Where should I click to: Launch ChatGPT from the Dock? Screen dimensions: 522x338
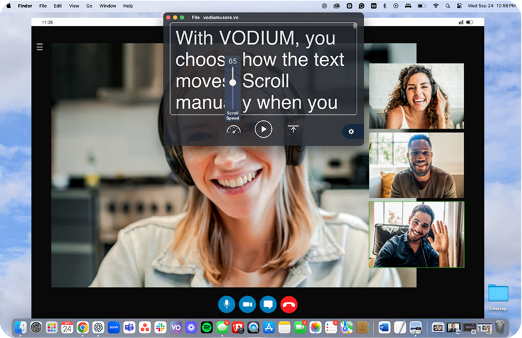pos(98,328)
